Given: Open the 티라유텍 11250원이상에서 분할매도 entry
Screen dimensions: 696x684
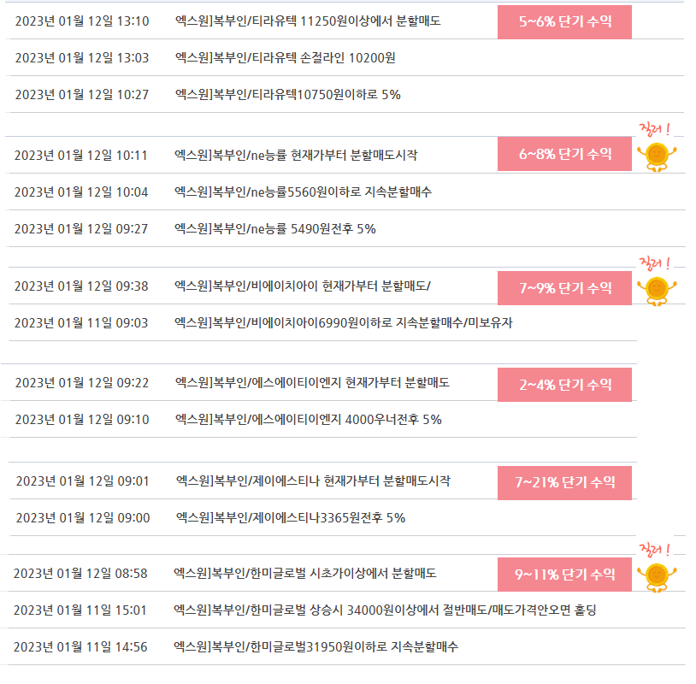Looking at the screenshot, I should tap(308, 21).
